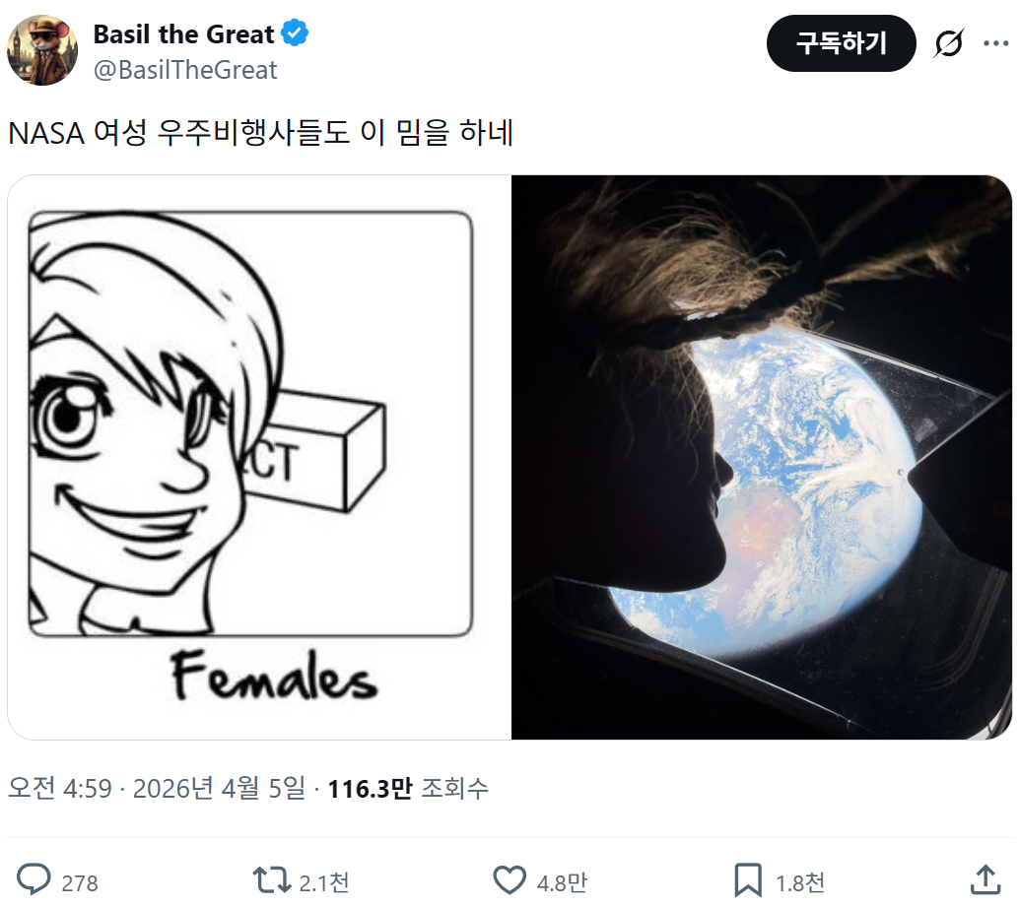Click the Grok icon beside the subscribe button
Screen dimensions: 1020x907
pos(948,43)
